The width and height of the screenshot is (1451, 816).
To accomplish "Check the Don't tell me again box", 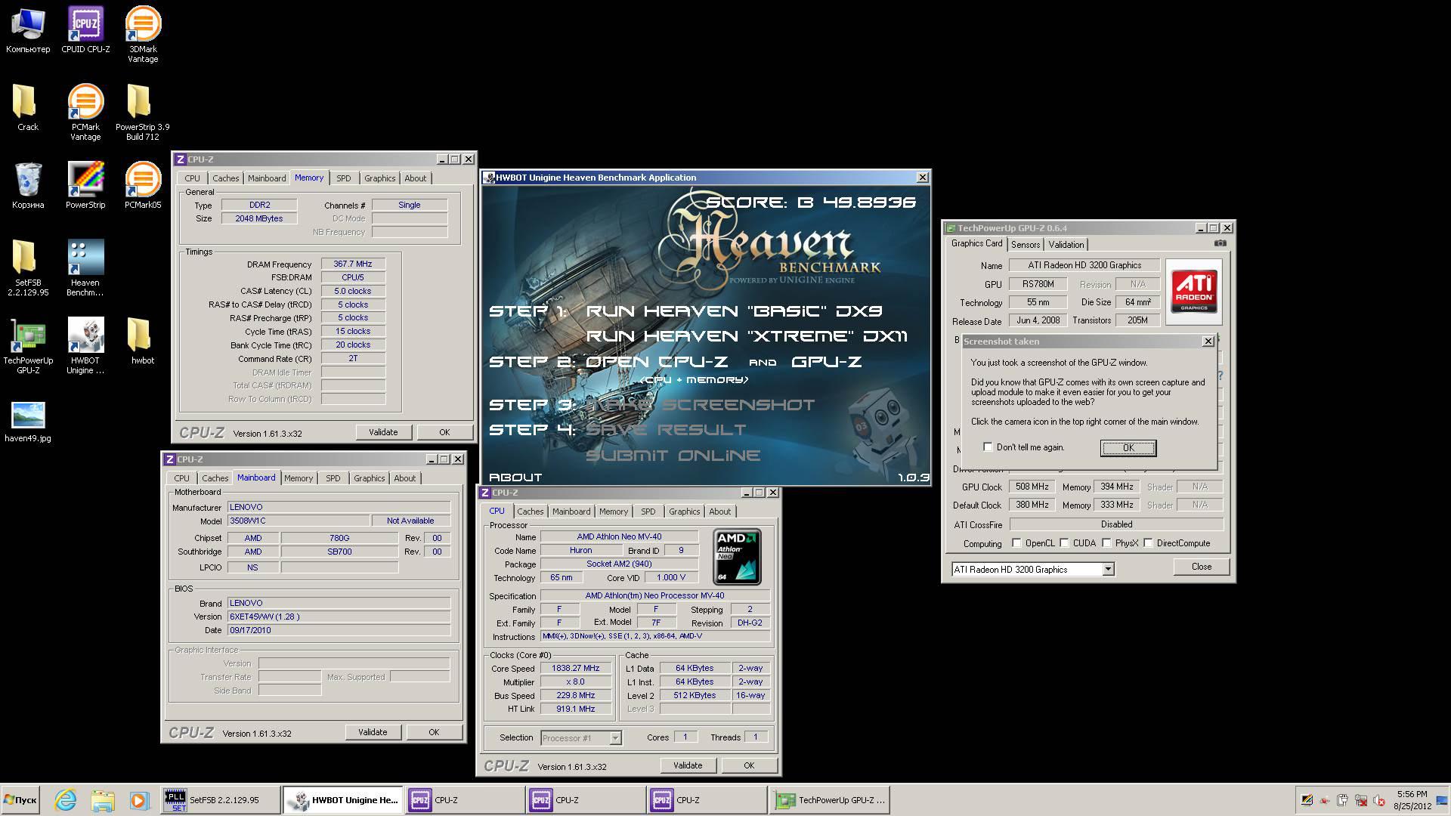I will click(988, 447).
